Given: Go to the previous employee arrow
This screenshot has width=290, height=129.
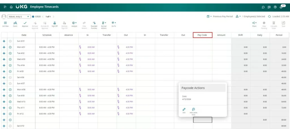Looking at the screenshot, I should pos(43,16).
